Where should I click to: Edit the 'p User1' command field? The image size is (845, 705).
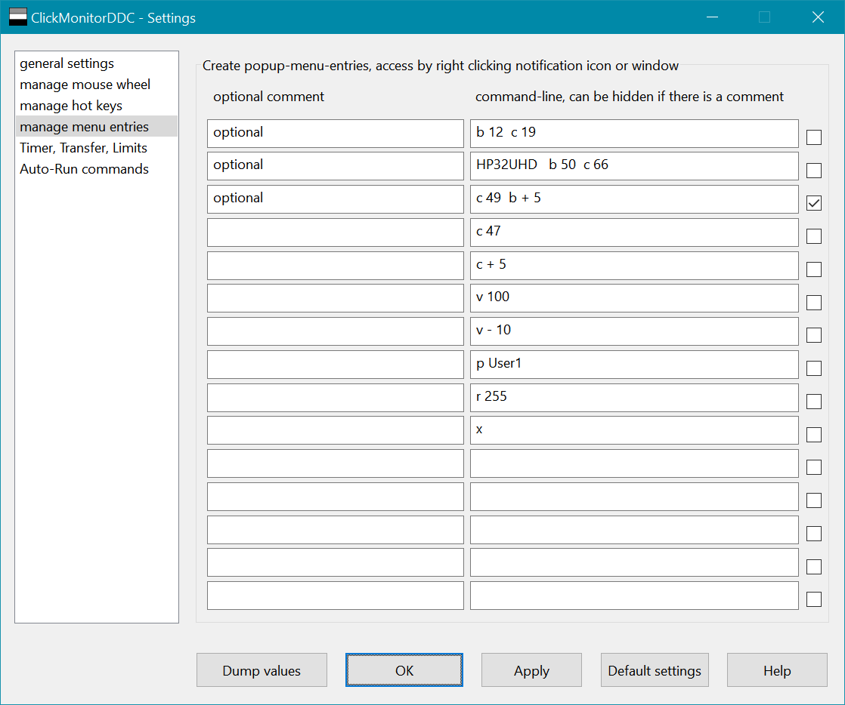[x=634, y=365]
